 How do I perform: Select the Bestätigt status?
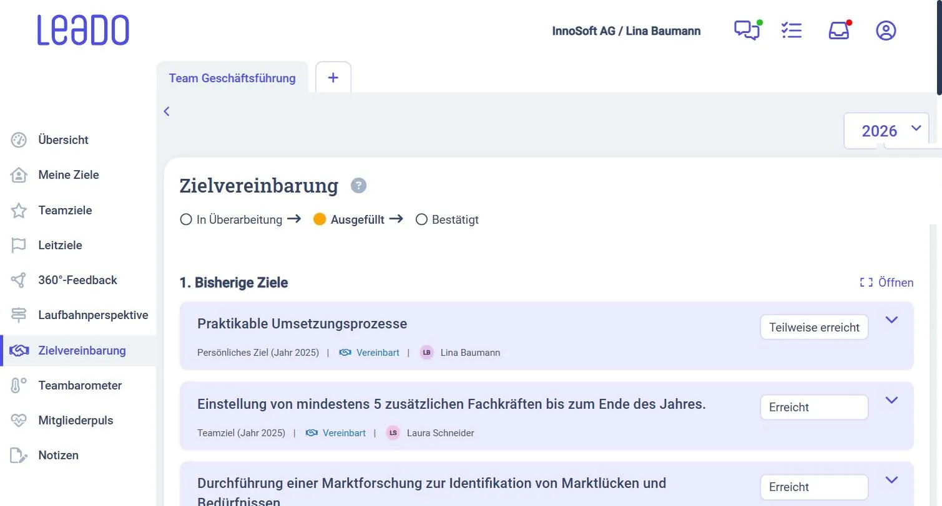coord(447,219)
